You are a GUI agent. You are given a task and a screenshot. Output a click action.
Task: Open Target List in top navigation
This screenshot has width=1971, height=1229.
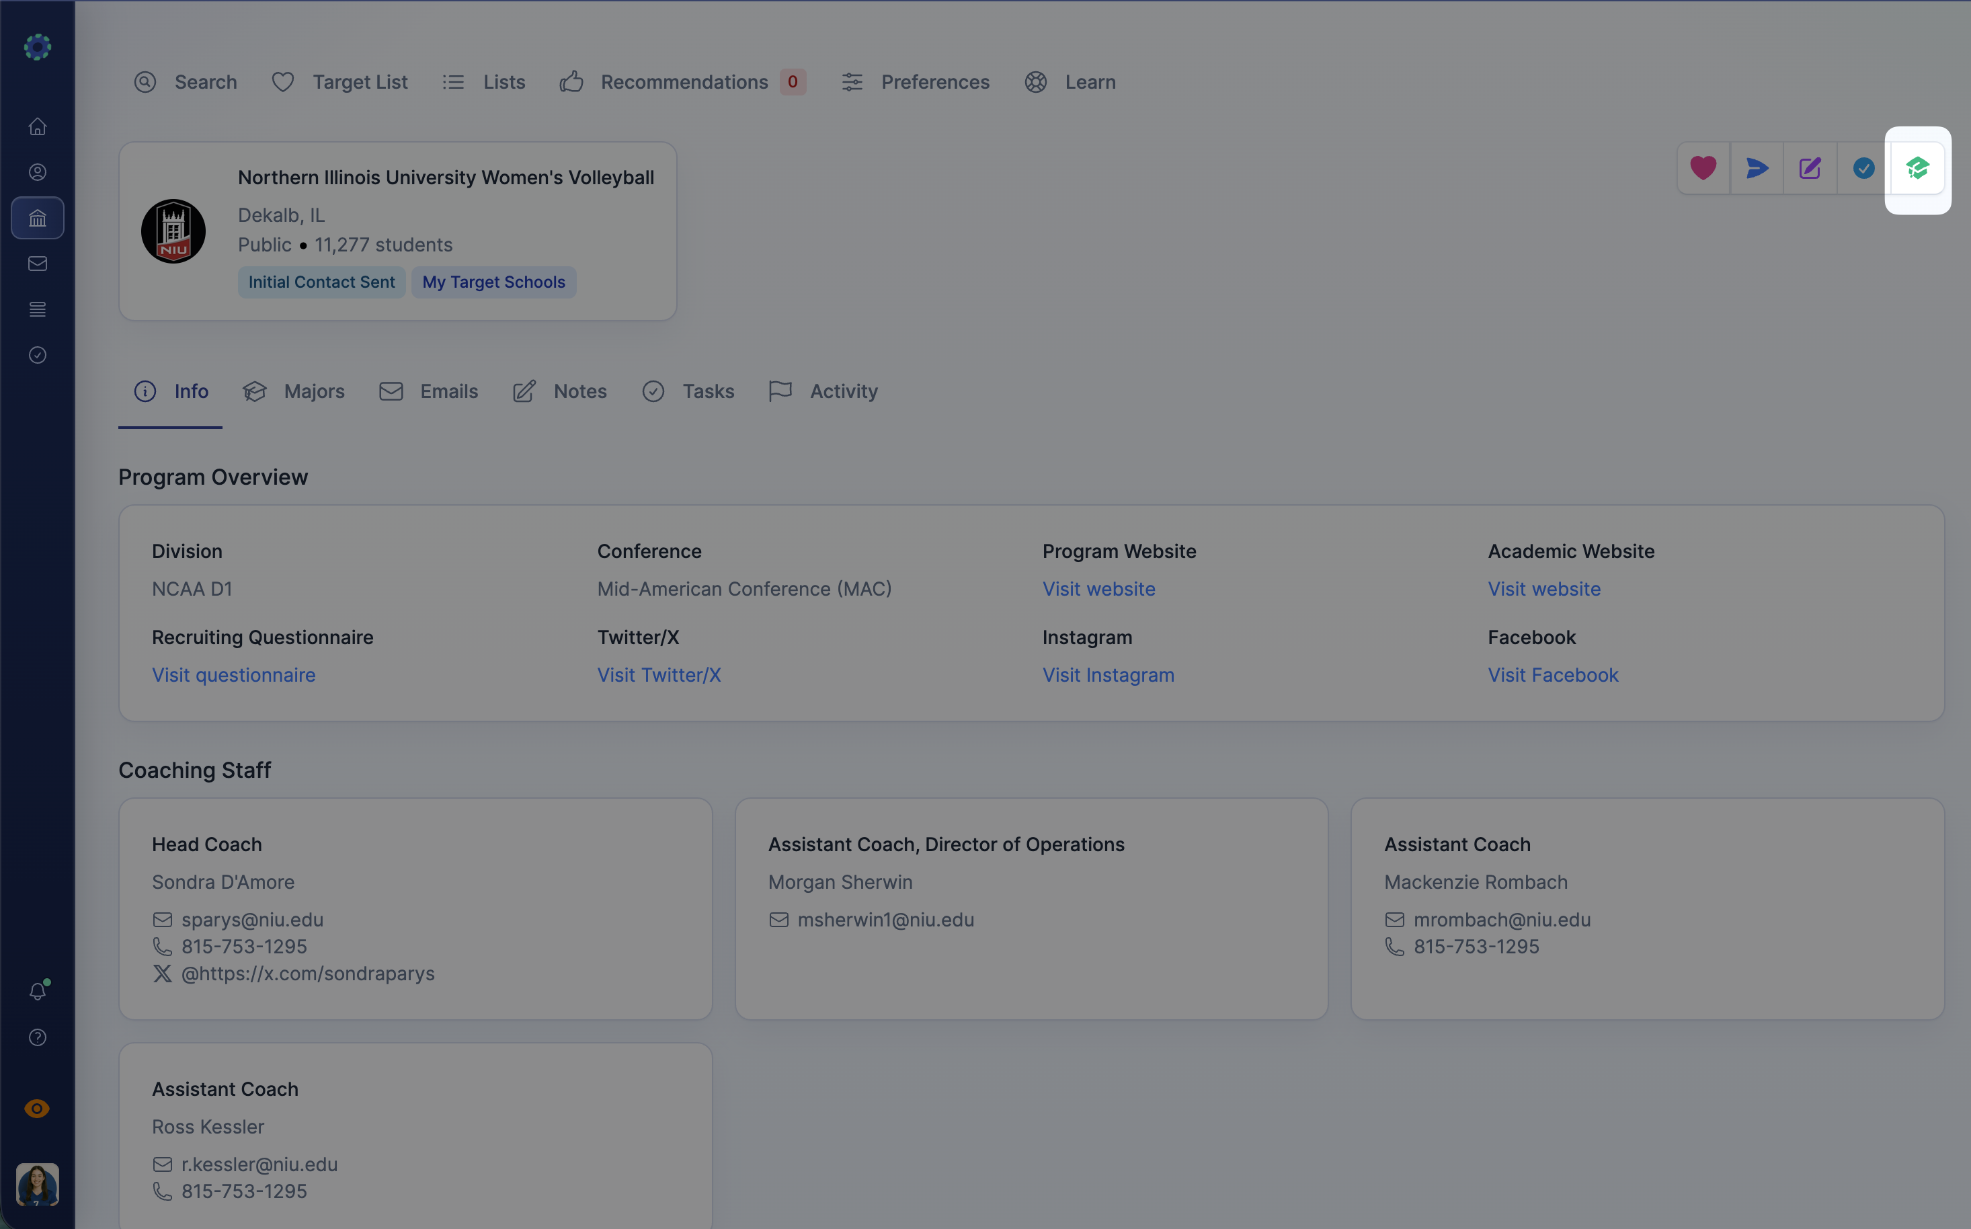pyautogui.click(x=339, y=82)
